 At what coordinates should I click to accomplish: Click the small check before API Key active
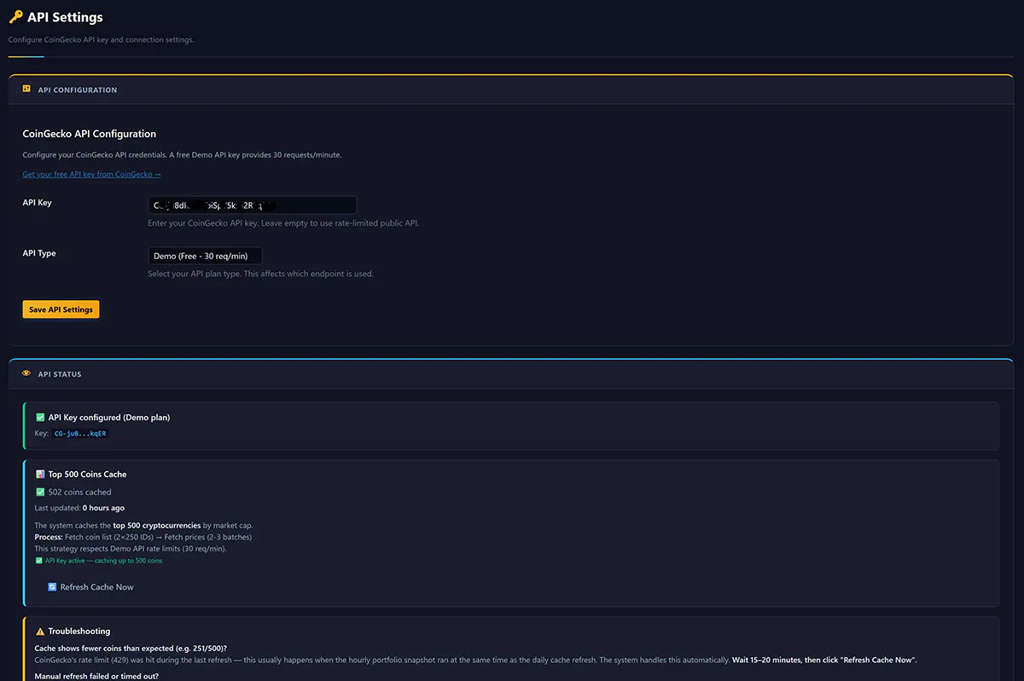[38, 561]
